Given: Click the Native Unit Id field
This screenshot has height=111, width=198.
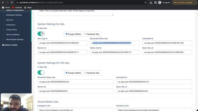Looking at the screenshot, I should pyautogui.click(x=115, y=52).
